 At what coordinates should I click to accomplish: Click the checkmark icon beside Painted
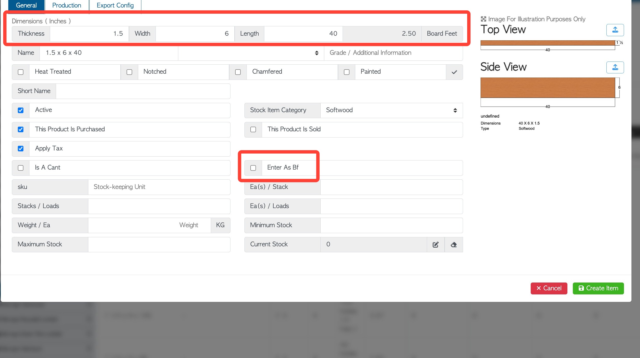(x=454, y=72)
